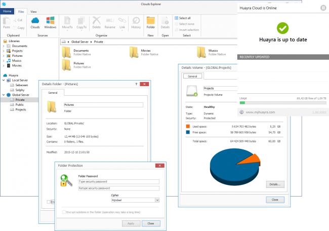Viewport: 329px width, 231px height.
Task: Click breadcrumb arrow before Global Server
Action: pyautogui.click(x=69, y=42)
